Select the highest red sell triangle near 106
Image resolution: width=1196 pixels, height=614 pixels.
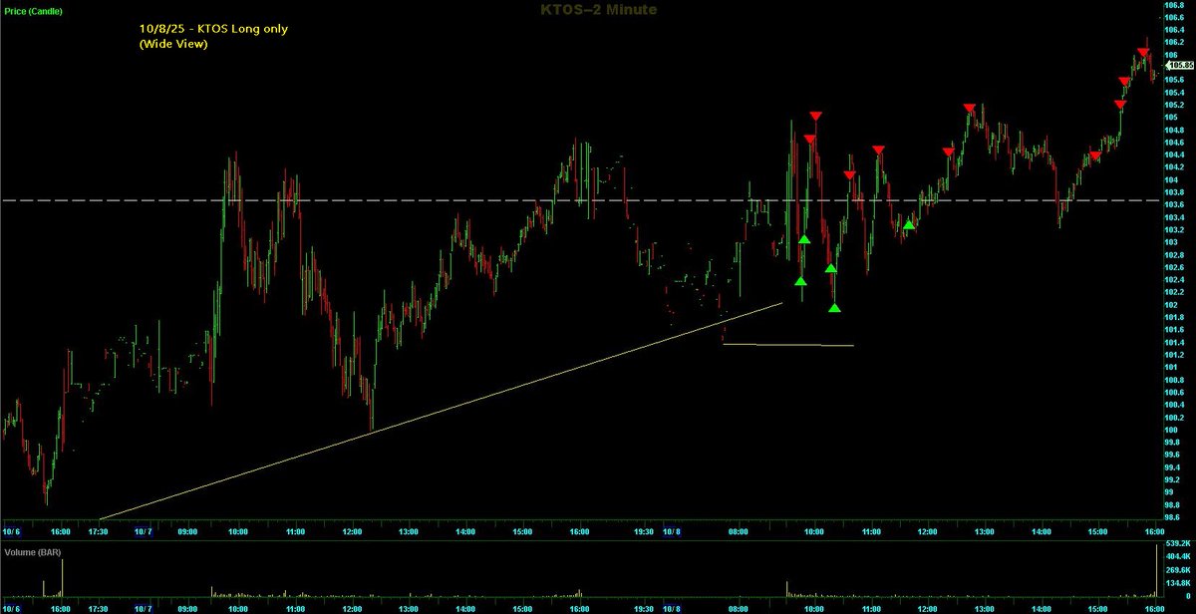coord(1144,52)
